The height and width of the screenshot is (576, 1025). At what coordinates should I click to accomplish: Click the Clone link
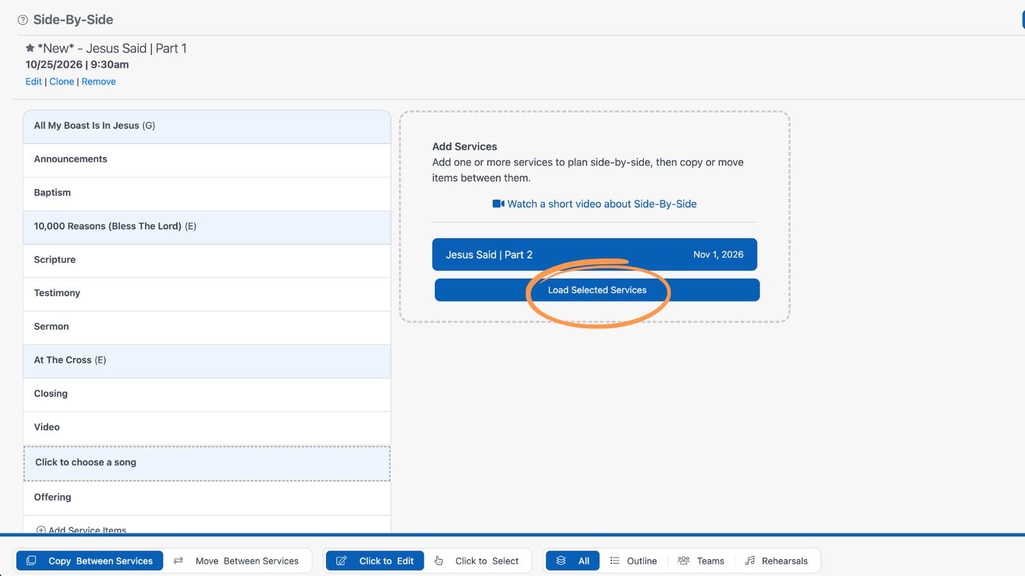(x=61, y=81)
